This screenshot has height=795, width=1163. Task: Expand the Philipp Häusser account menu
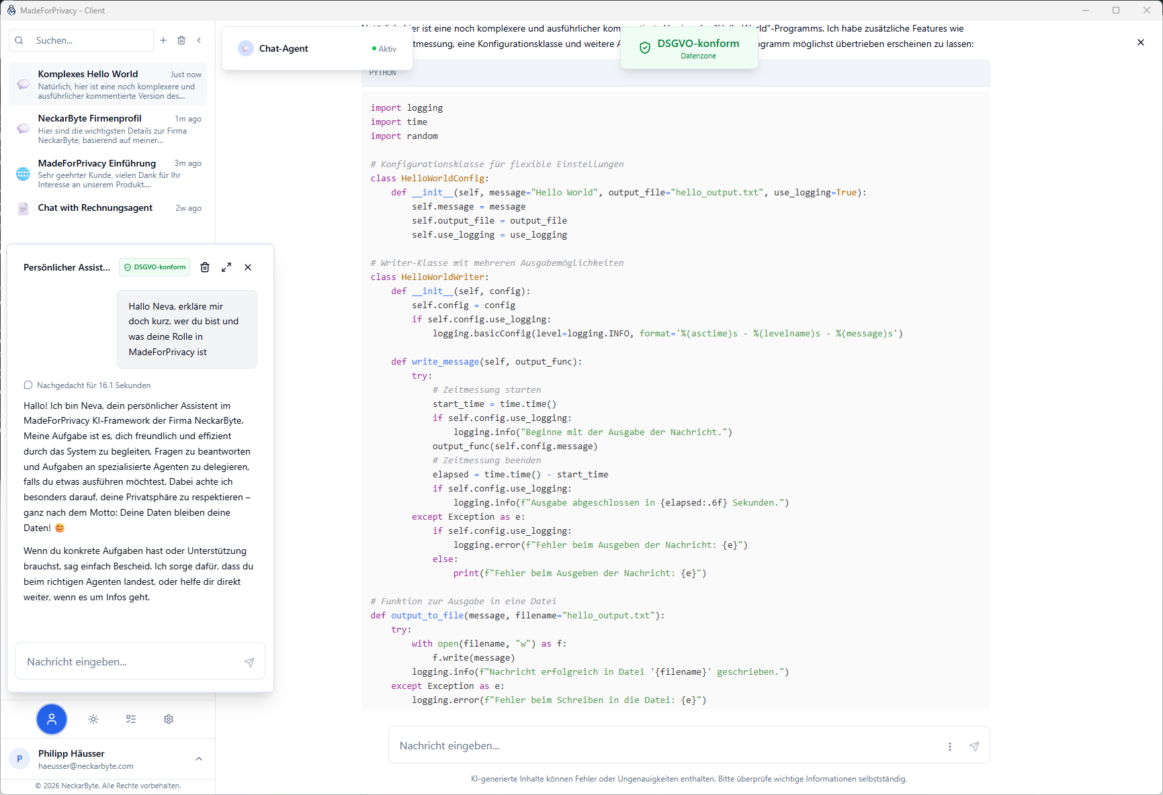pyautogui.click(x=199, y=759)
